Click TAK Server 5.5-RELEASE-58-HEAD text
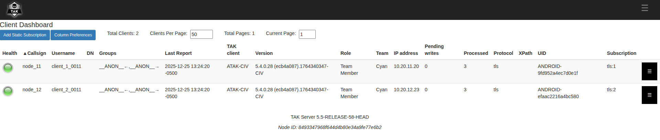This screenshot has height=140, width=660. [330, 117]
